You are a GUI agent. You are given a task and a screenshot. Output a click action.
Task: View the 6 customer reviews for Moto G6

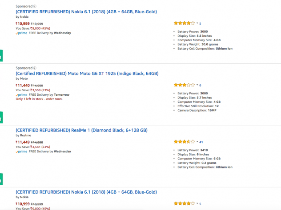(x=201, y=85)
